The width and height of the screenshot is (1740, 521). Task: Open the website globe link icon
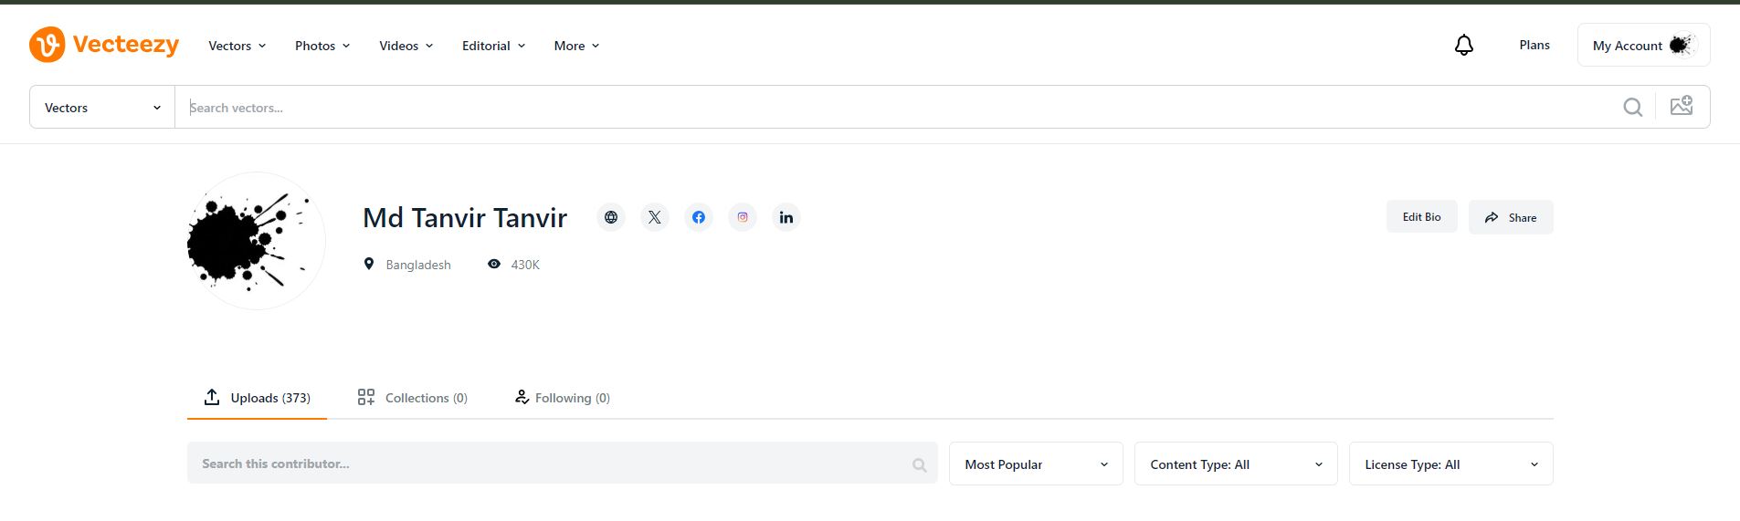coord(611,217)
